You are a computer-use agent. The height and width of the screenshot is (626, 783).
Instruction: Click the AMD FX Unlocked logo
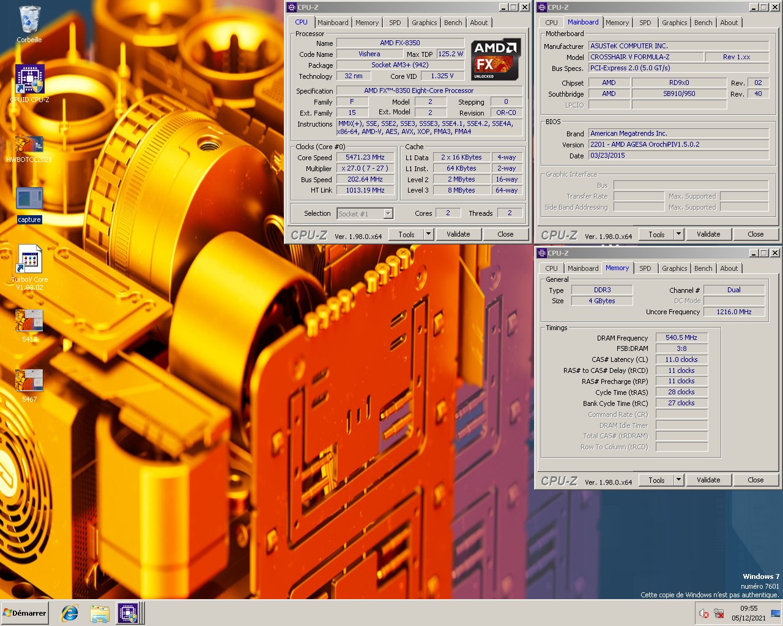point(496,59)
